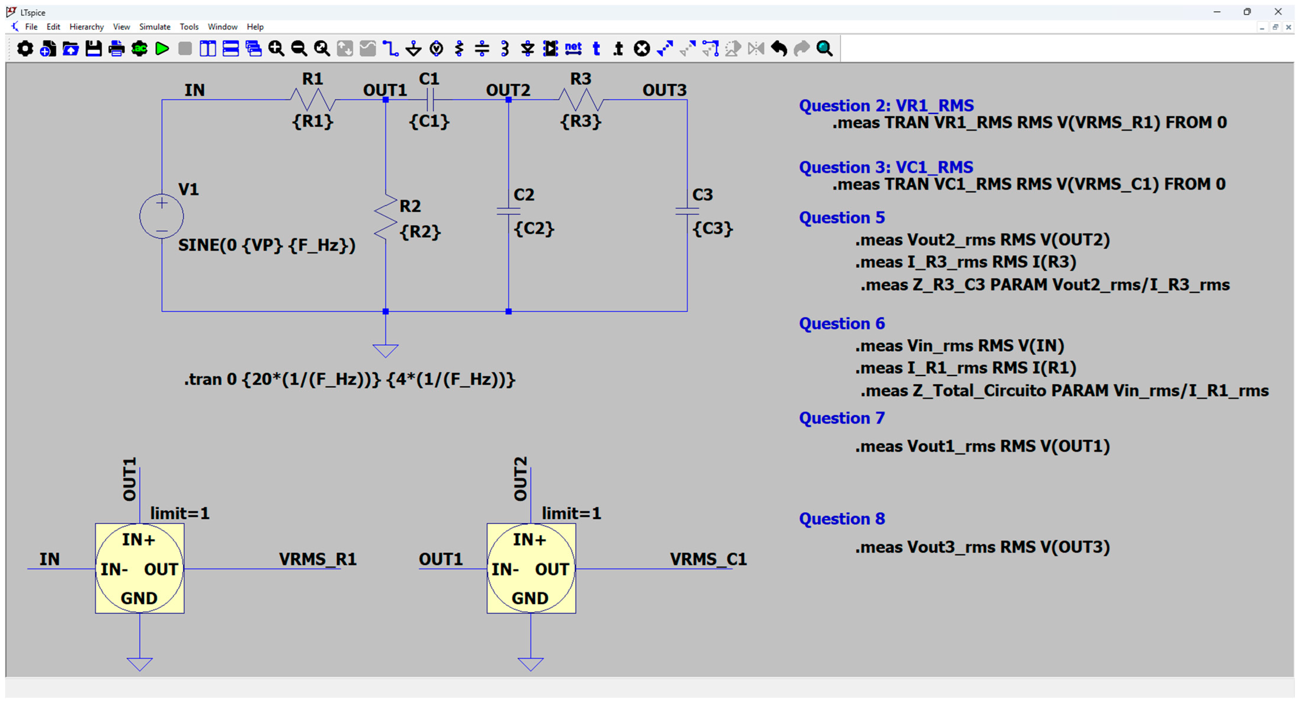Image resolution: width=1302 pixels, height=702 pixels.
Task: Place a resistor component
Action: pyautogui.click(x=459, y=48)
